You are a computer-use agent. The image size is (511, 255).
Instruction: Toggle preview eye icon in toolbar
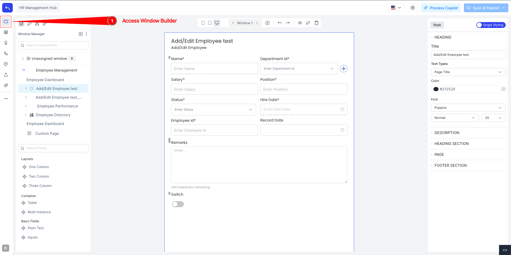coord(300,23)
